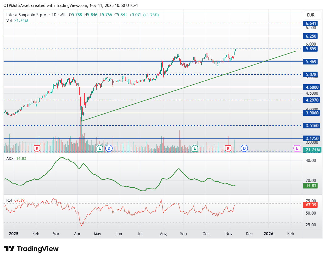
Task: Click the 6.250 price level label
Action: [x=310, y=36]
